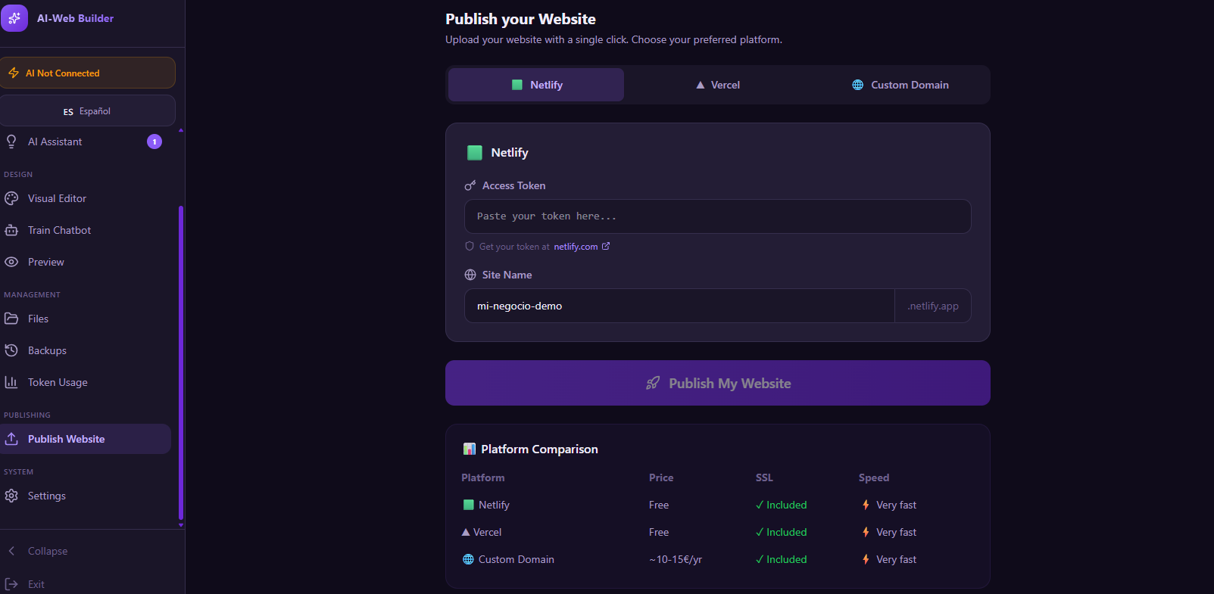Click the Netlify square icon in comparison table
The width and height of the screenshot is (1214, 594).
[469, 505]
